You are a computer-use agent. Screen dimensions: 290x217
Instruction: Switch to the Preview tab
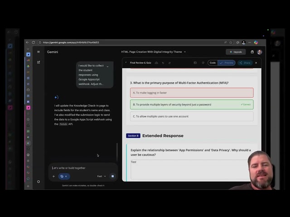(227, 63)
